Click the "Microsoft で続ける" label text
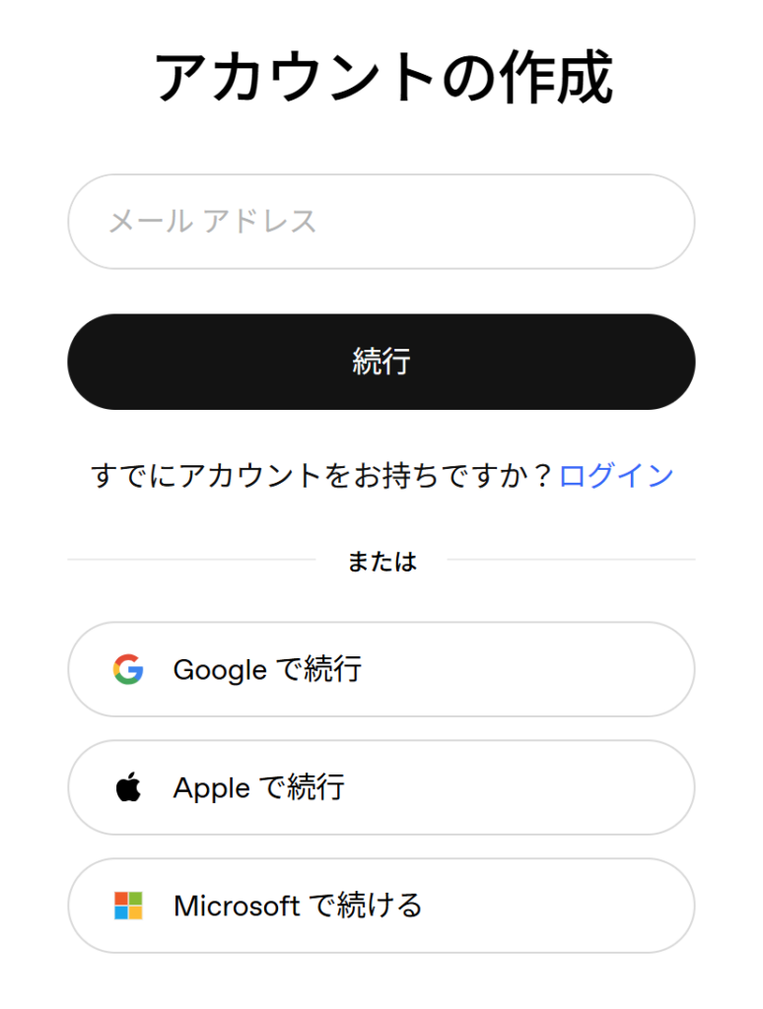 coord(298,906)
